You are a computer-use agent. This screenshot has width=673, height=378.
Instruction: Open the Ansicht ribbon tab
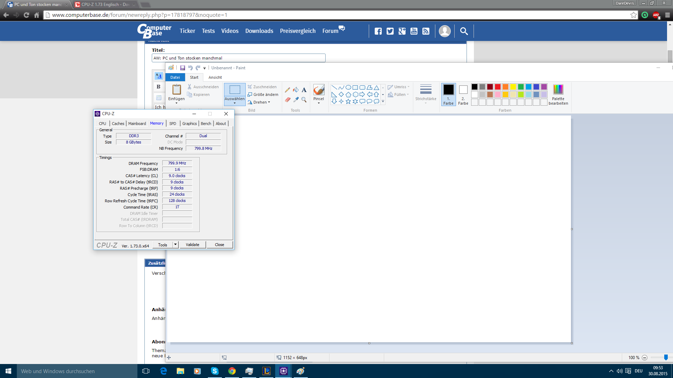click(215, 77)
